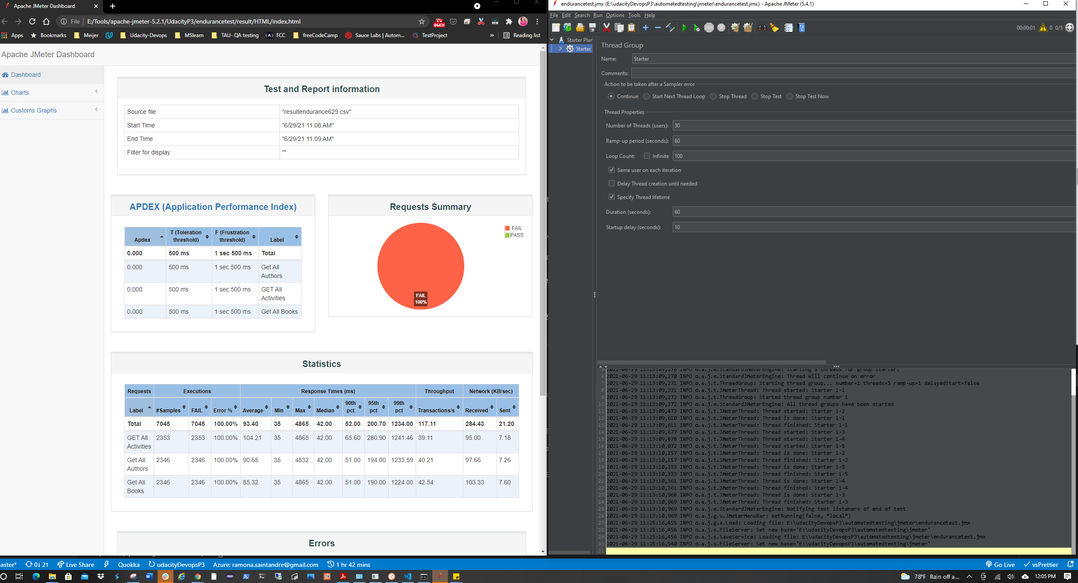Open the Run menu in JMeter
Viewport: 1078px width, 583px height.
(x=598, y=15)
